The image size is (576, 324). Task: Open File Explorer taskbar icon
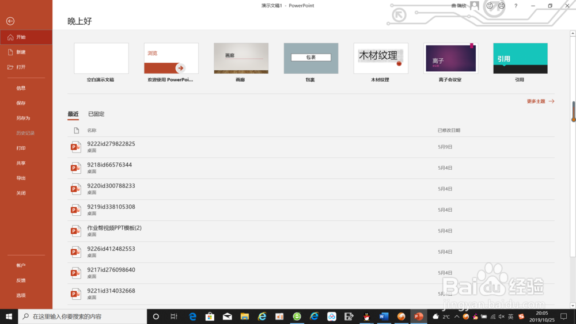(245, 317)
